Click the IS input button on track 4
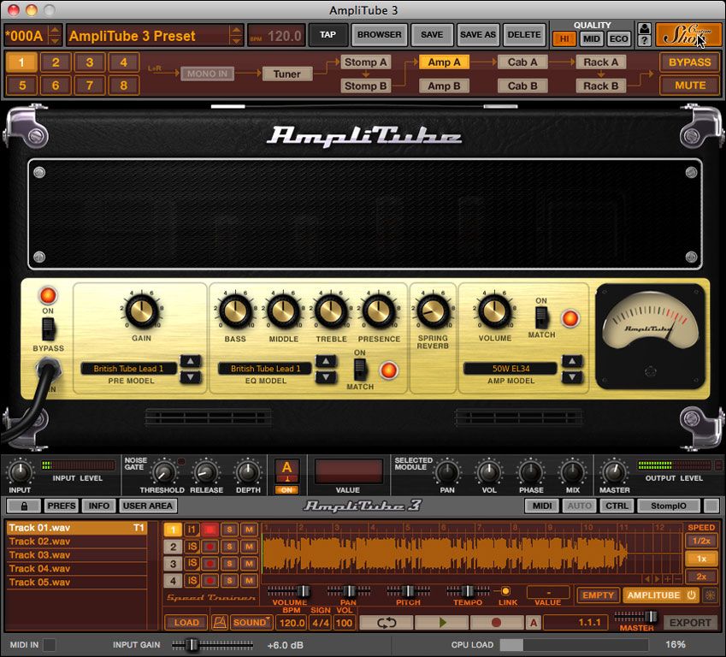The height and width of the screenshot is (657, 726). click(192, 580)
